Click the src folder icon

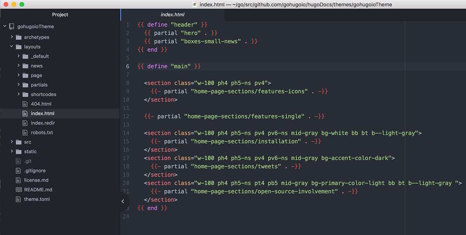click(x=19, y=142)
